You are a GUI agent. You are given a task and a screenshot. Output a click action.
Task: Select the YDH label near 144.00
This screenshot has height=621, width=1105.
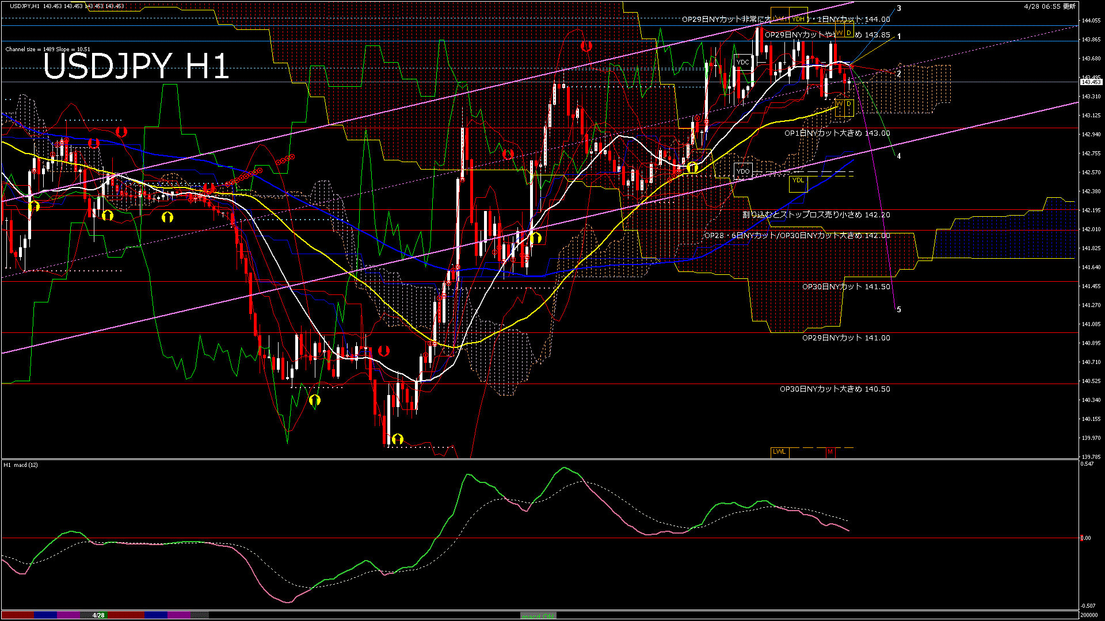click(798, 19)
